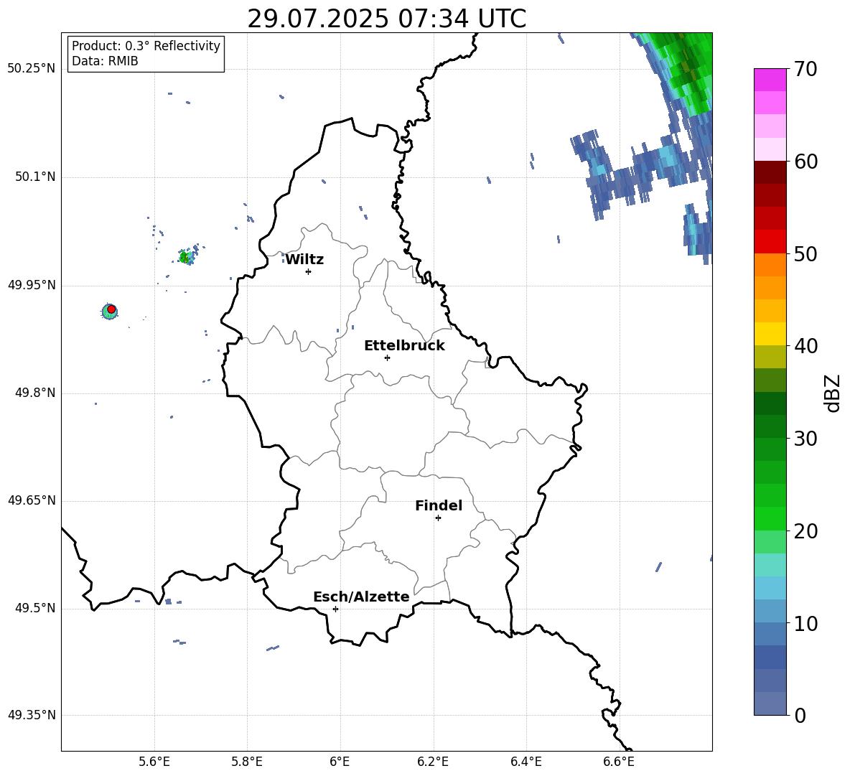The height and width of the screenshot is (776, 850).
Task: Click the colorbar tick value 10
Action: [x=805, y=623]
